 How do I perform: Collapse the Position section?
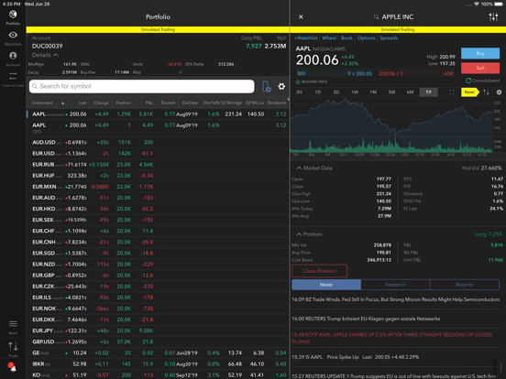tap(299, 234)
